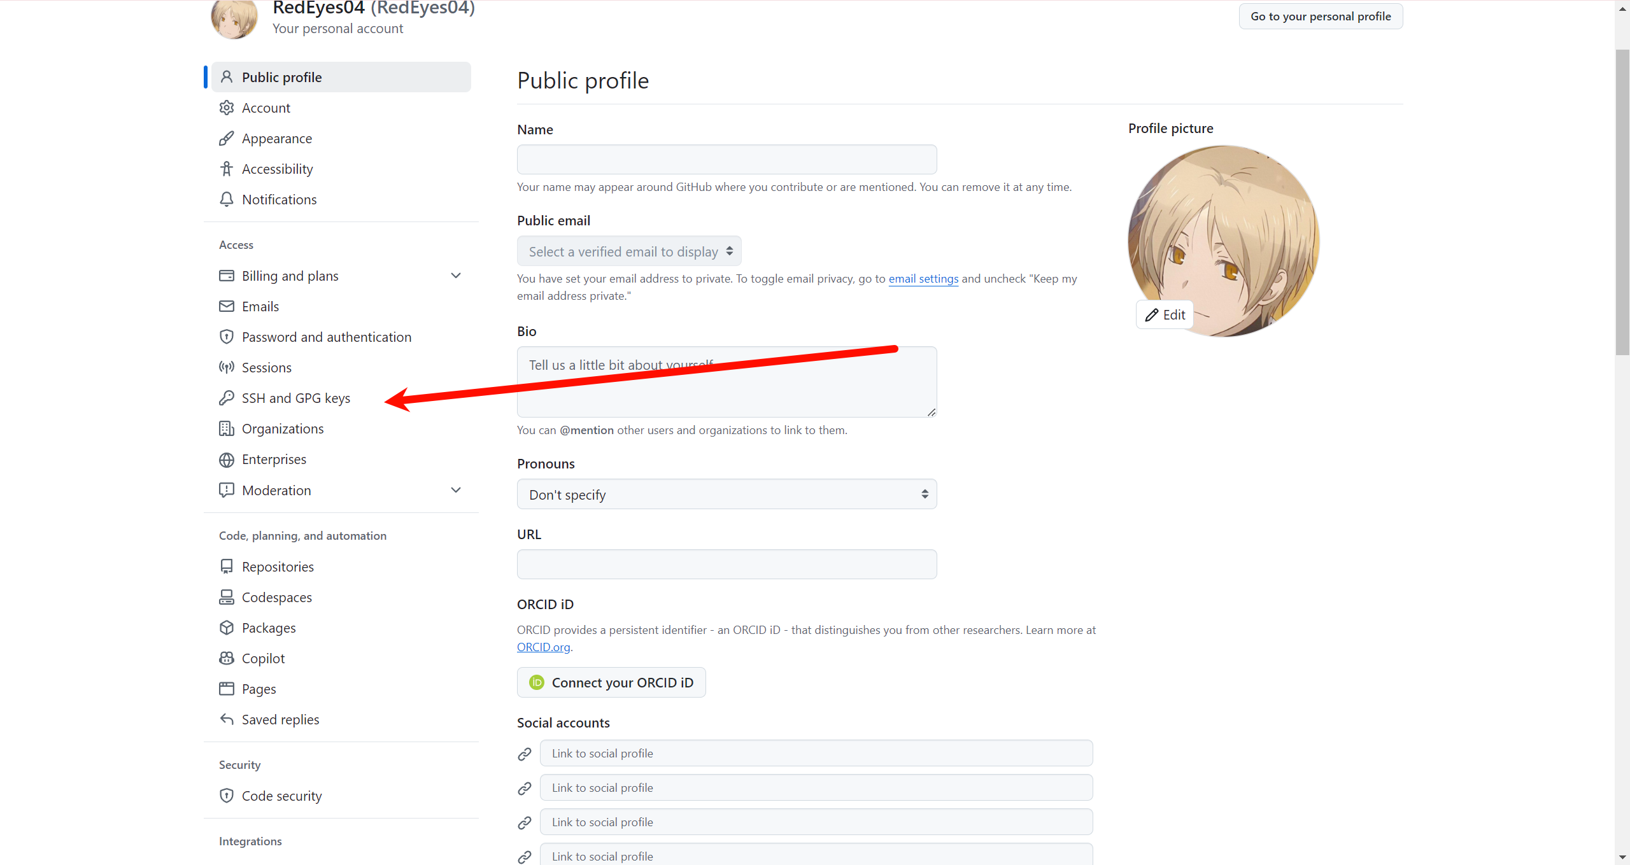Click the Packages box icon

pos(227,628)
